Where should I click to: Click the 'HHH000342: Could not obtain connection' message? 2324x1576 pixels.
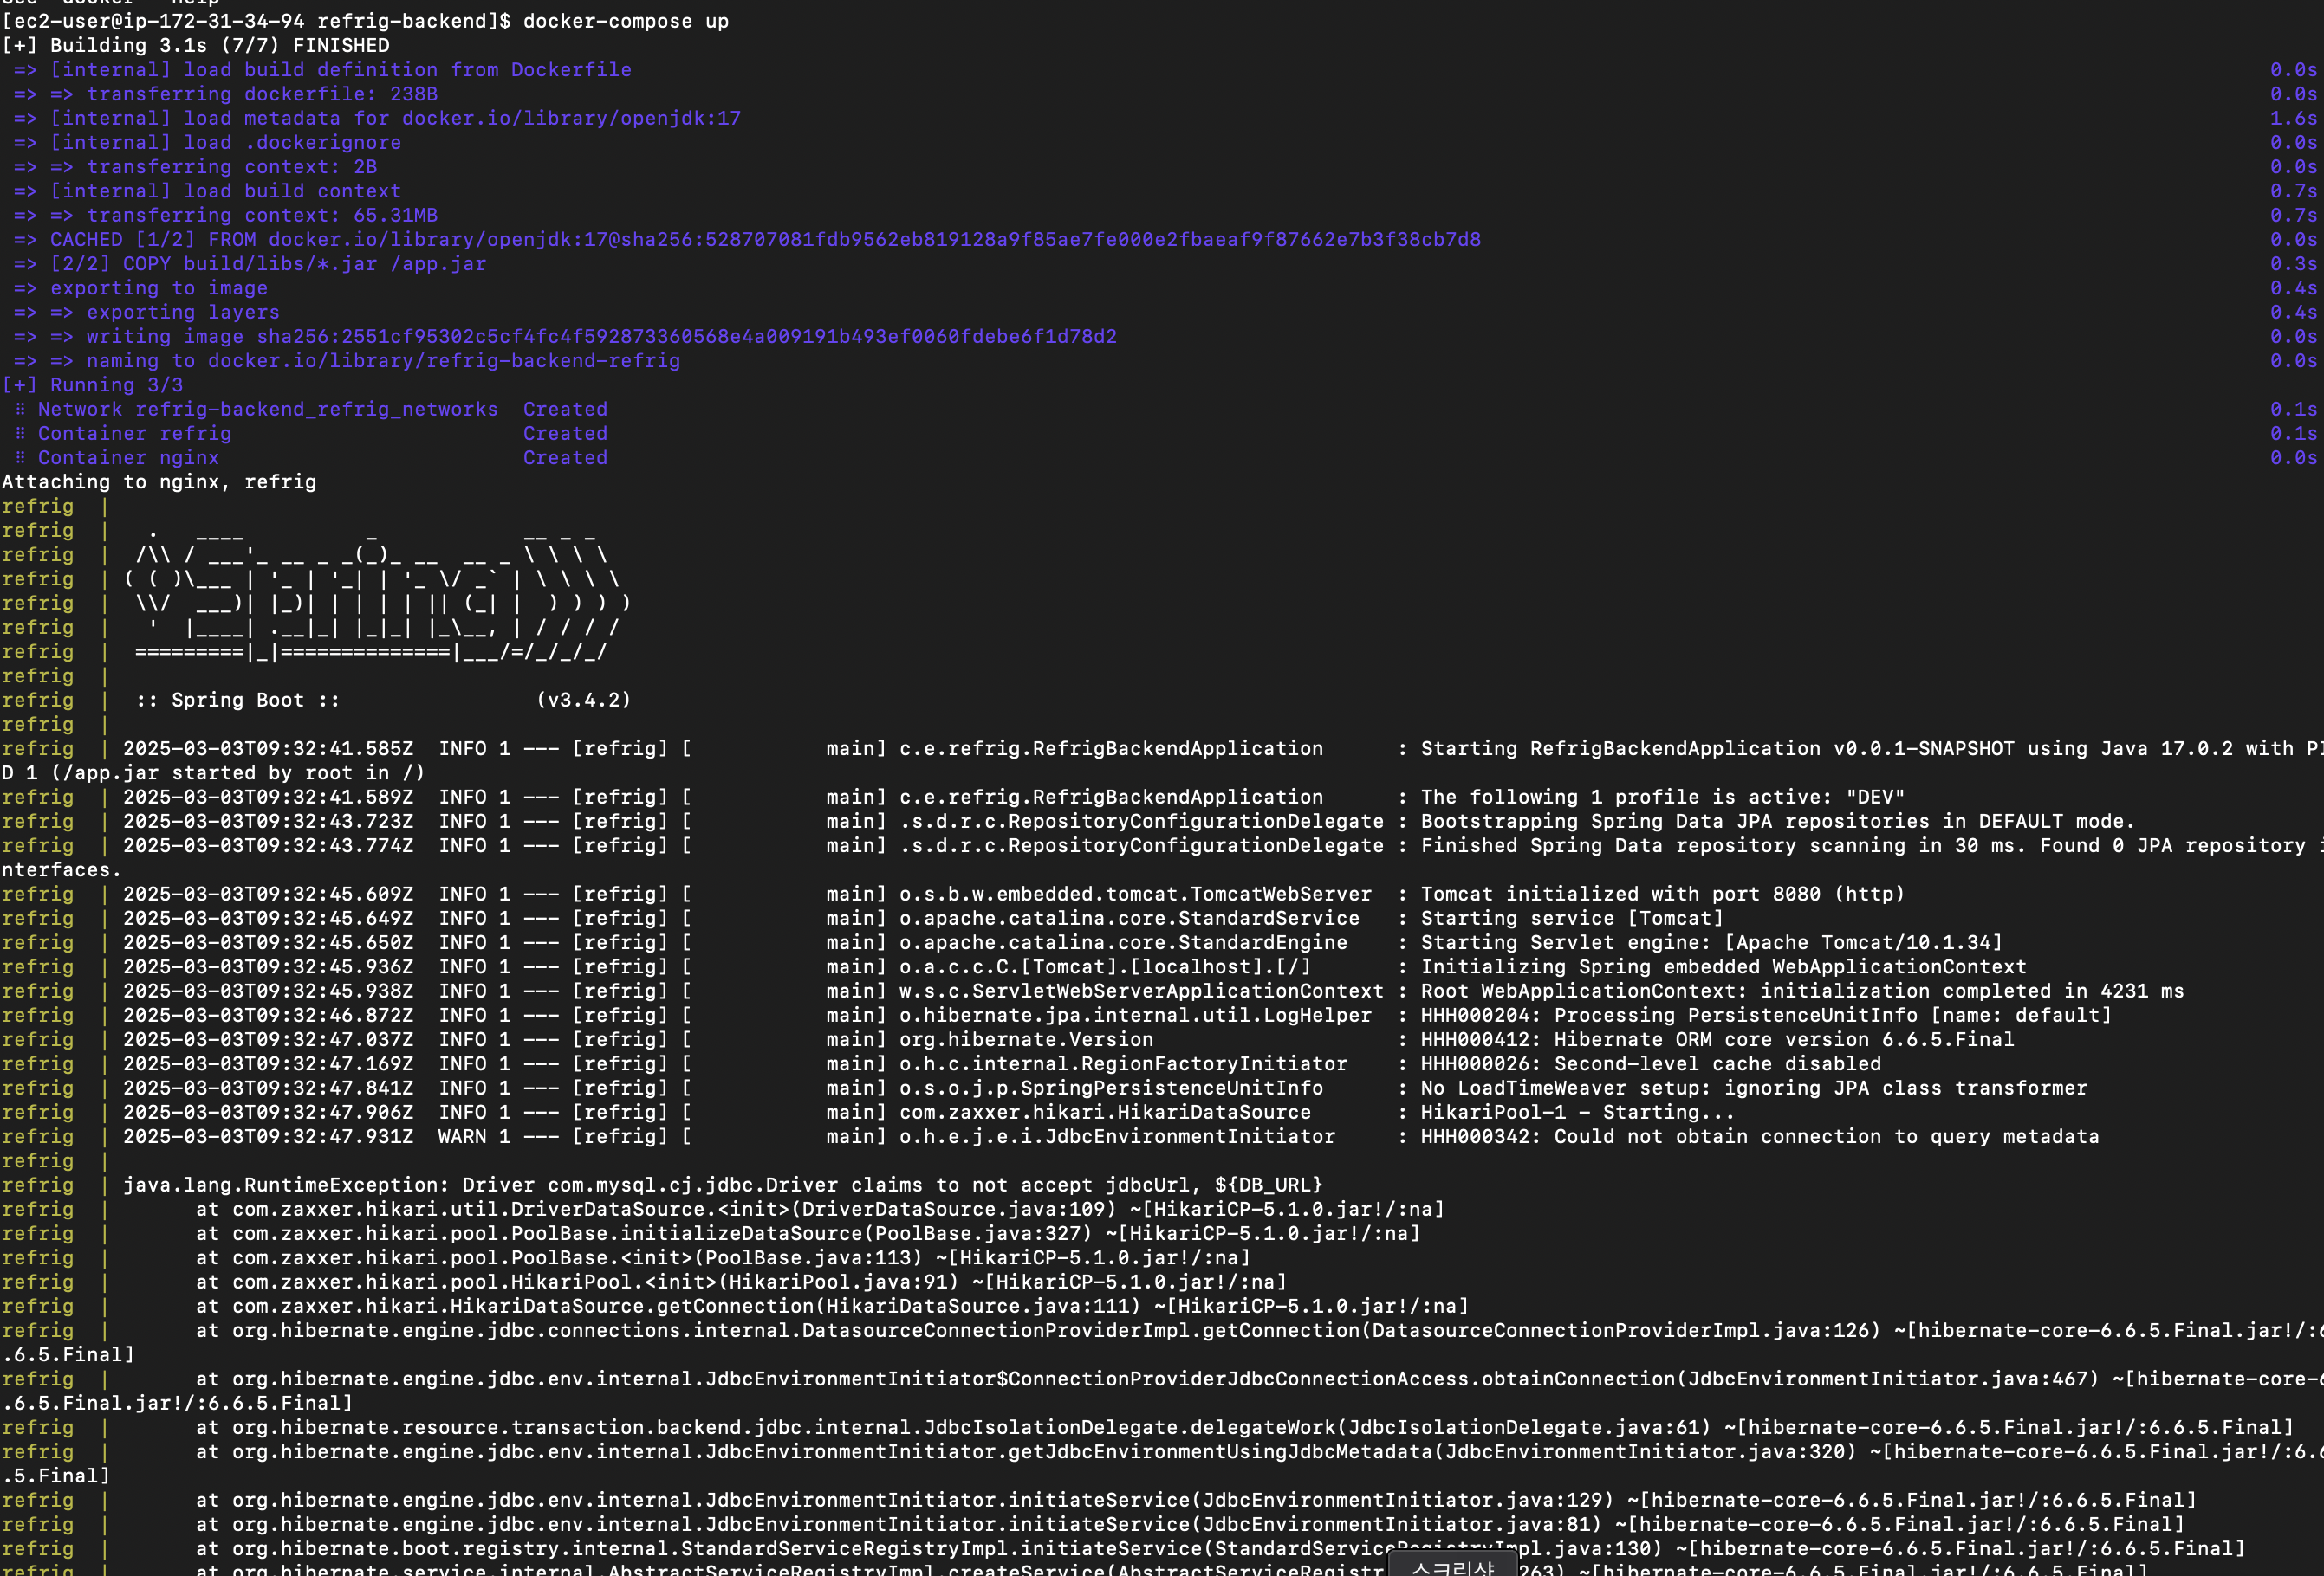pyautogui.click(x=1650, y=1136)
